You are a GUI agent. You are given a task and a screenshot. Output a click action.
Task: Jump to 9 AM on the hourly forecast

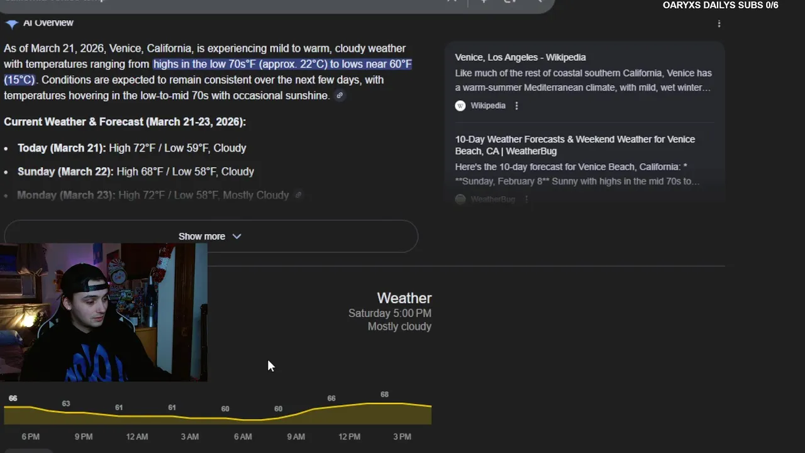(x=296, y=437)
